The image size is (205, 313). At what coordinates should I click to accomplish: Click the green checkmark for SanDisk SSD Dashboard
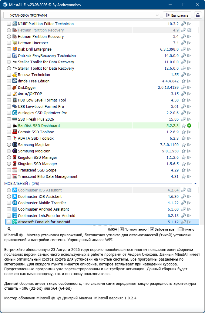tap(189, 125)
